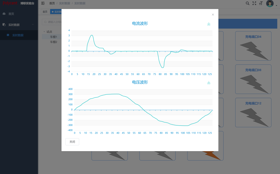Open the 充电端口08 lightning card

[x=253, y=79]
